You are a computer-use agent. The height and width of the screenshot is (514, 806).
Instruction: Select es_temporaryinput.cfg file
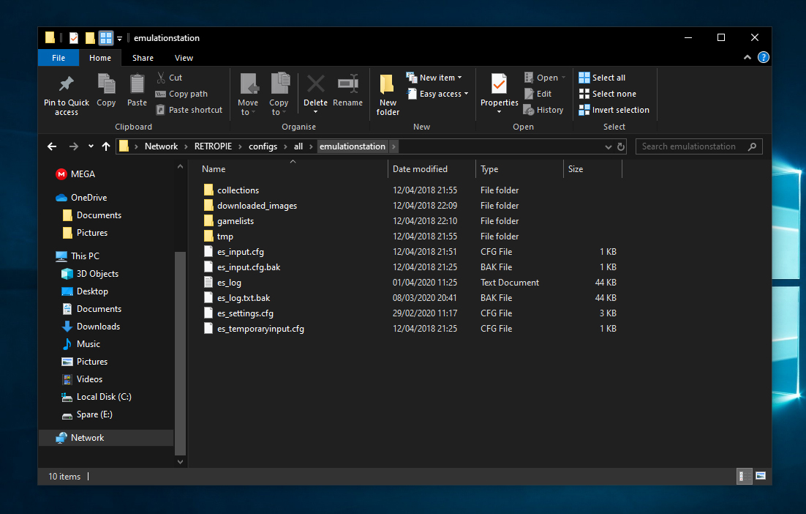coord(260,329)
